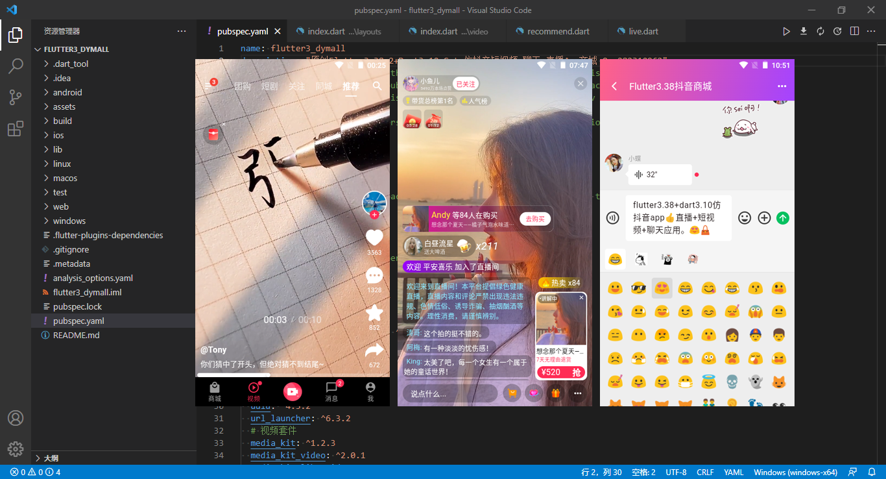Open the gift panel in the live stream
This screenshot has width=886, height=479.
pyautogui.click(x=556, y=393)
